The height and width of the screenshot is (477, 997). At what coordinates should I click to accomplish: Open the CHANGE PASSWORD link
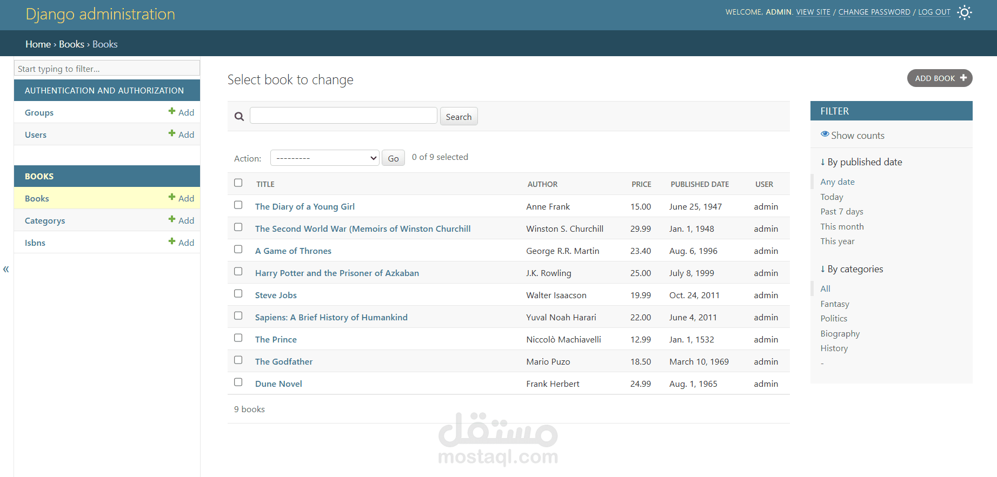tap(874, 12)
